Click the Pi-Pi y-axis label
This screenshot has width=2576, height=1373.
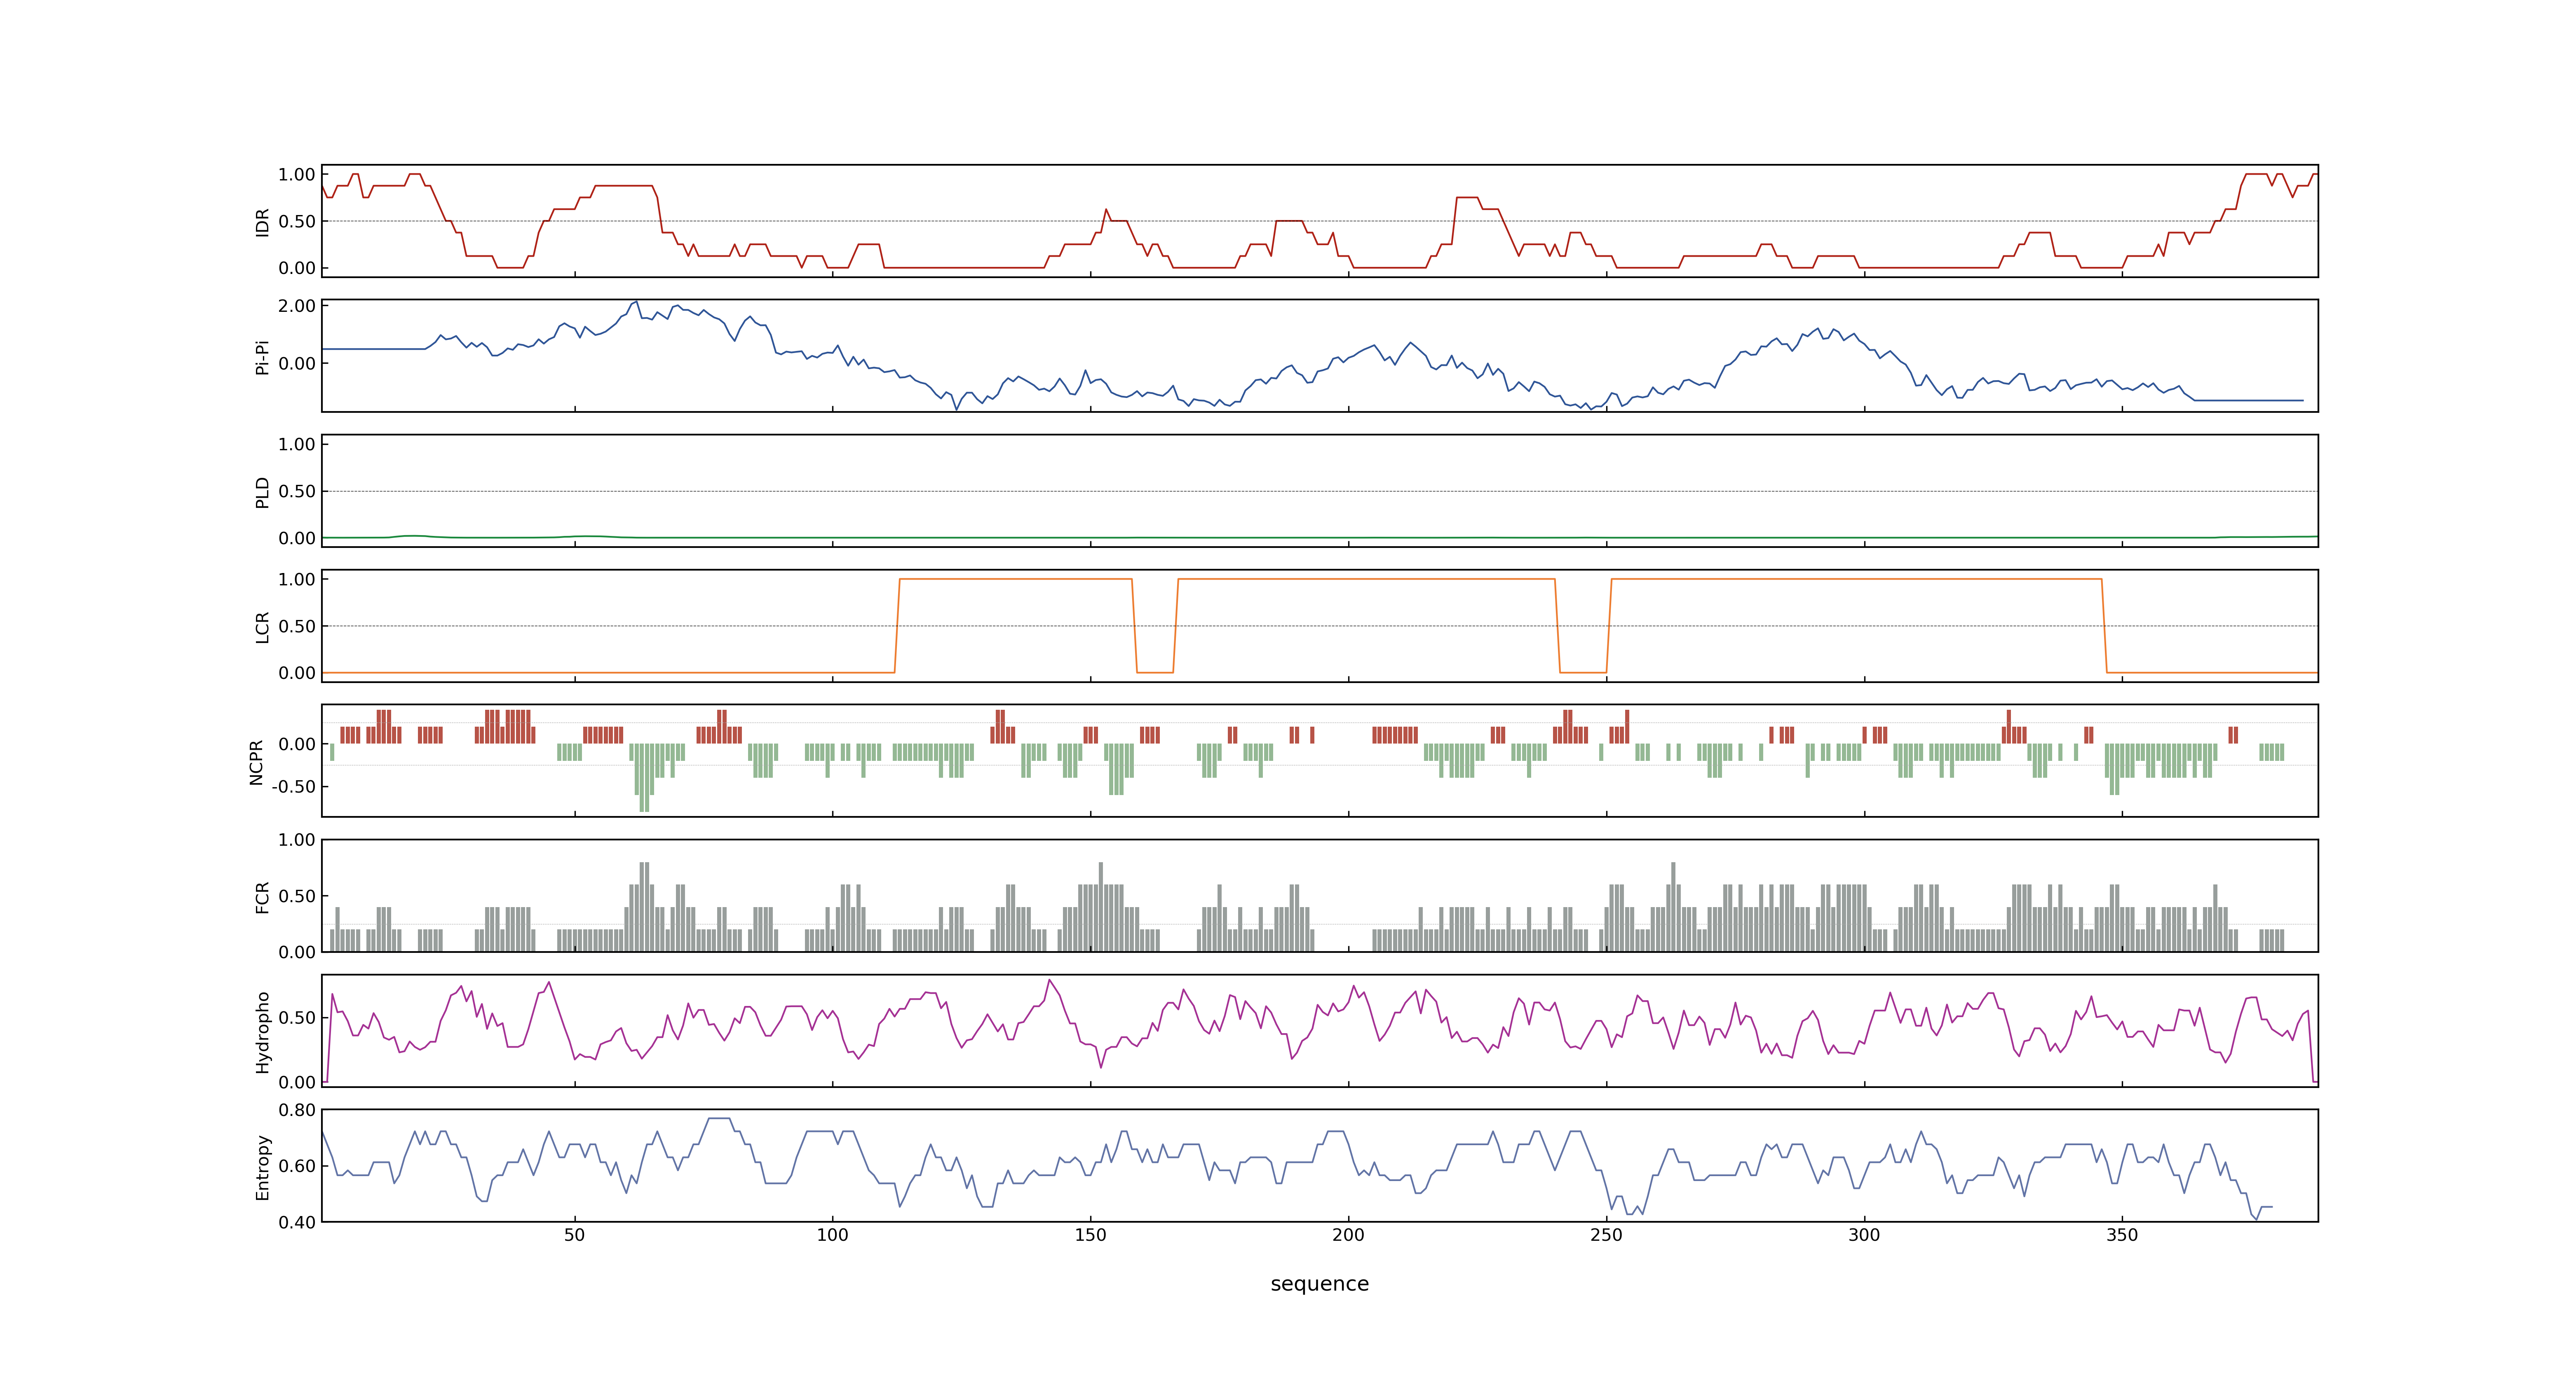click(262, 357)
